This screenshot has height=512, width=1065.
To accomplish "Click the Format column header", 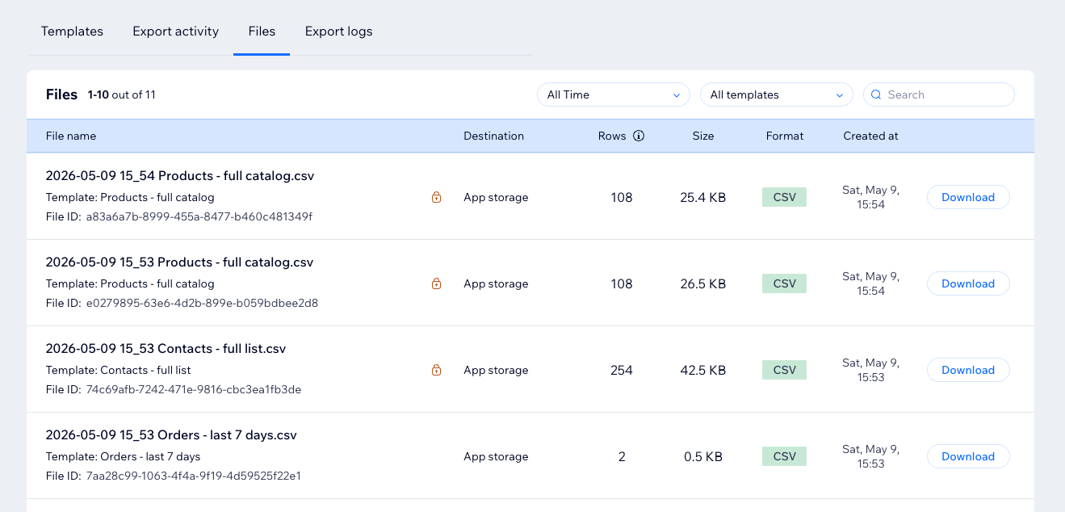I will (785, 136).
